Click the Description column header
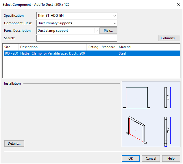183x164 pixels. [52, 47]
